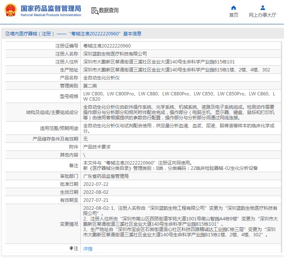This screenshot has width=284, height=258.
Task: Click the approval date 2022-07-22 value
Action: pos(96,184)
